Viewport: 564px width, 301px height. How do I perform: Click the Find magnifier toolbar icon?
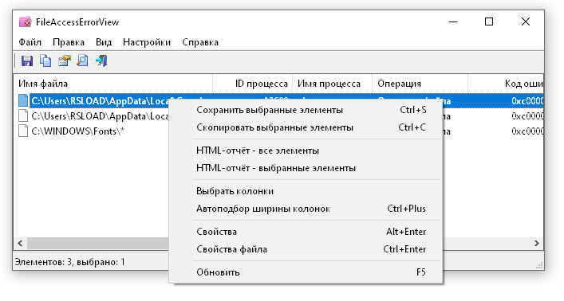tap(83, 61)
